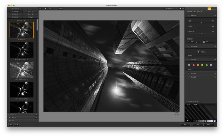
Task: Click the Brush button at bottom right
Action: (x=185, y=124)
